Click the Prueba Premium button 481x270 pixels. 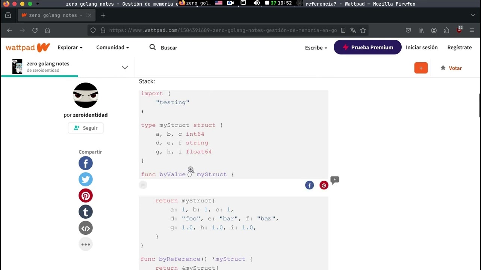[368, 47]
